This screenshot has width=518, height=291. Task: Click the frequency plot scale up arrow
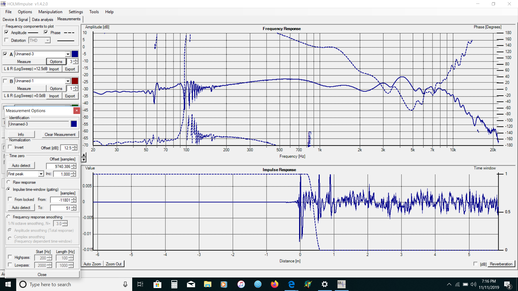(x=84, y=155)
